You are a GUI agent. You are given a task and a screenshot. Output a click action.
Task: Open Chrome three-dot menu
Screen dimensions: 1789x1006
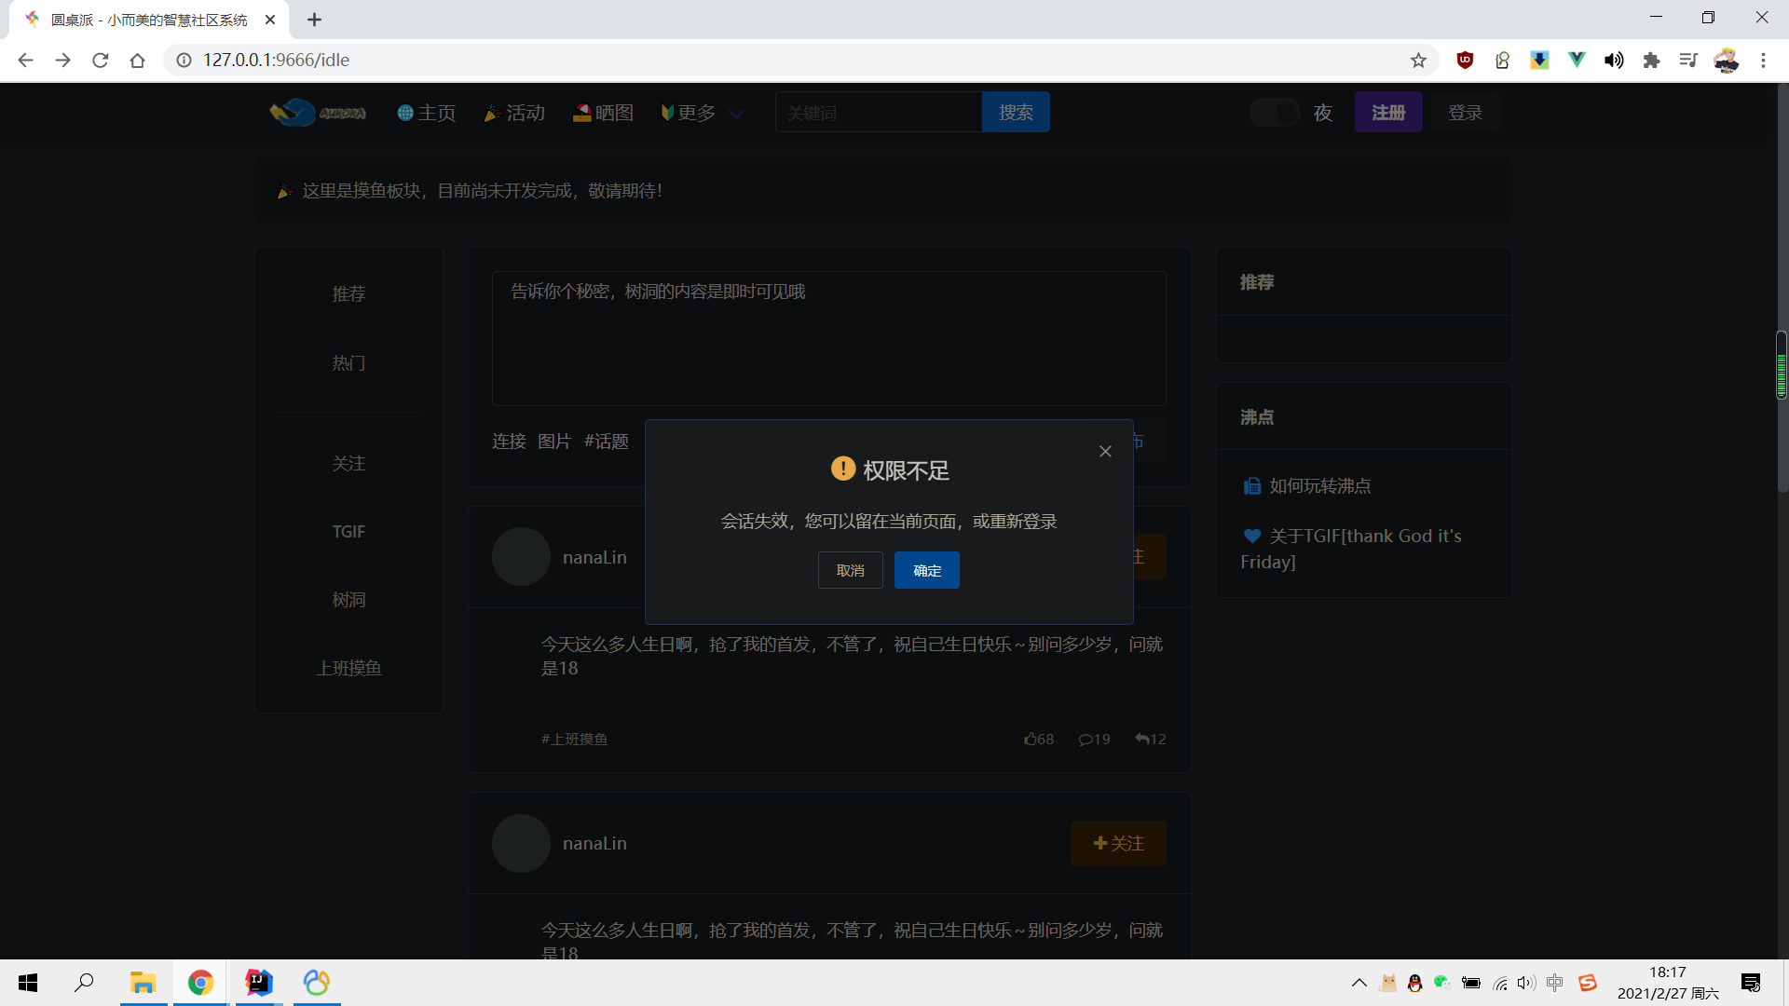(1763, 61)
